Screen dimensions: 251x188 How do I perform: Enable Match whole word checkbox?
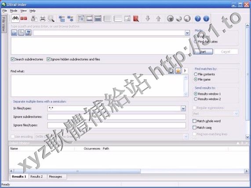[x=194, y=121]
